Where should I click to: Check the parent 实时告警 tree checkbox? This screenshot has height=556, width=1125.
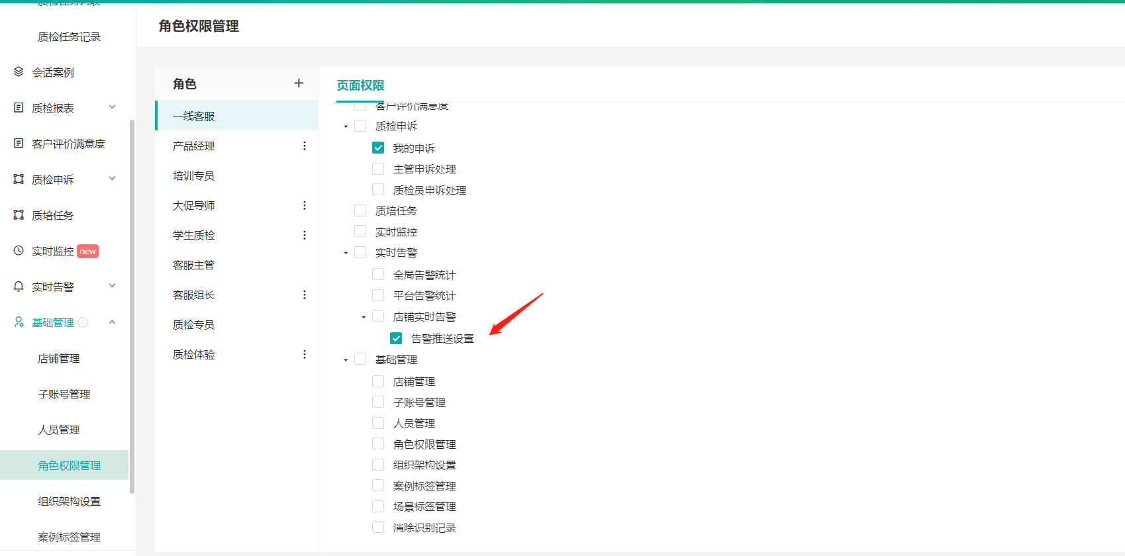click(x=360, y=252)
